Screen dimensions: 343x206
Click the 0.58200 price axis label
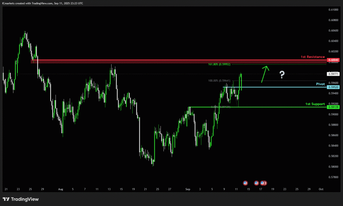coord(333,156)
